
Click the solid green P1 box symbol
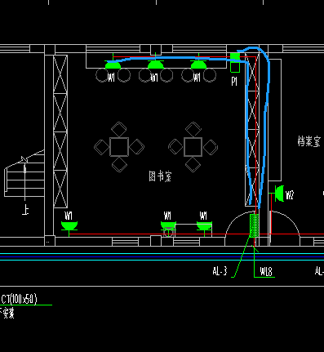coord(235,57)
